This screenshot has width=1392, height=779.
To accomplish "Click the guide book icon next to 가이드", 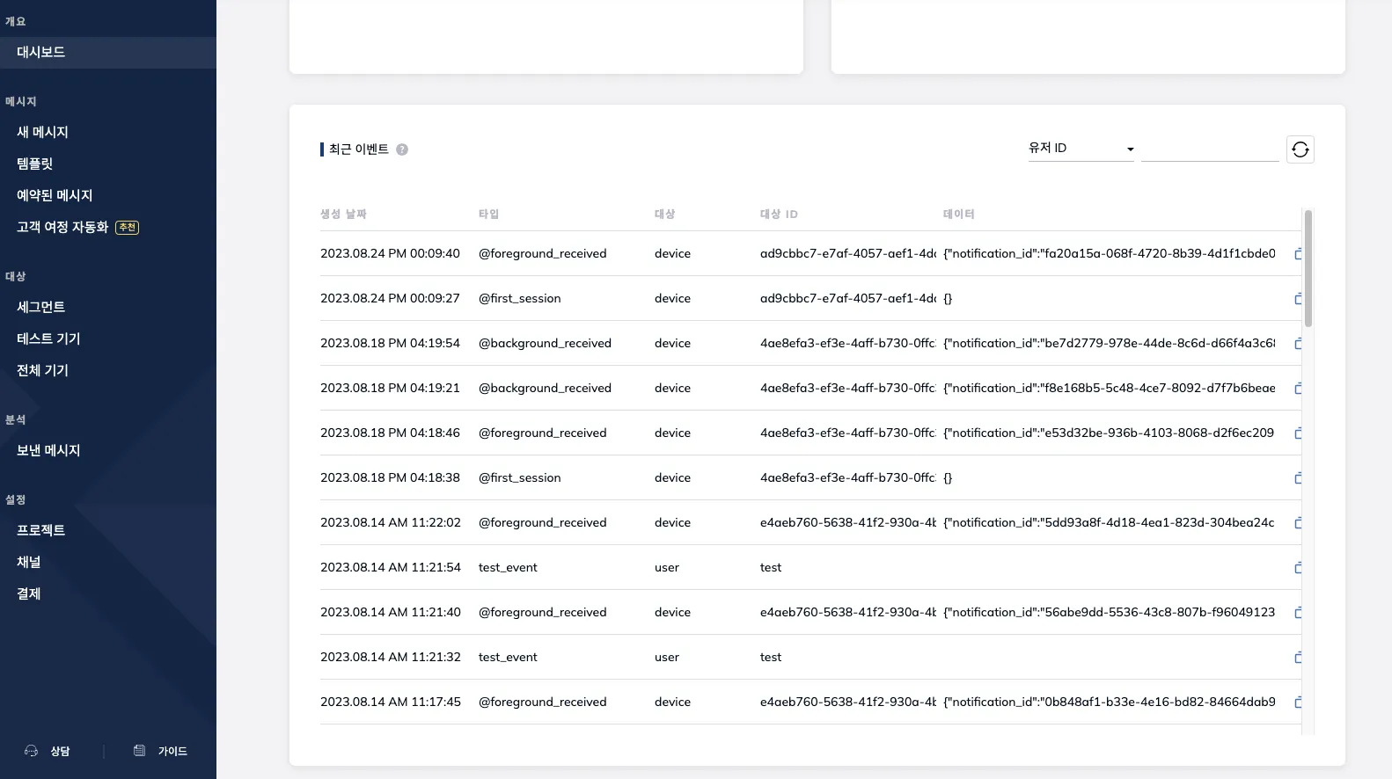I will tap(139, 751).
